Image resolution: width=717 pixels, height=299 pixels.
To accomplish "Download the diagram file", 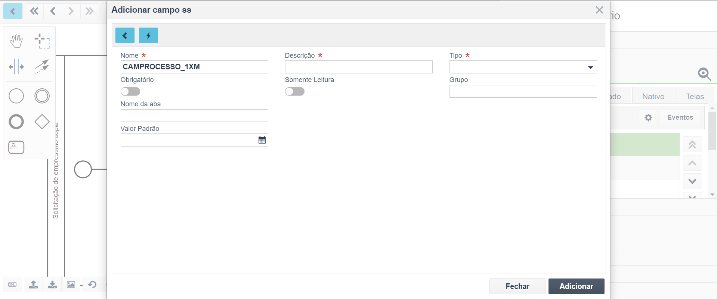I will point(52,284).
